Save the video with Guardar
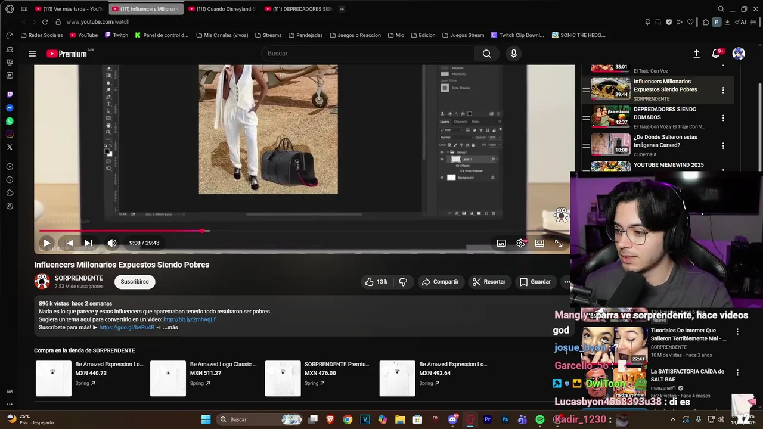Viewport: 763px width, 429px height. click(535, 282)
